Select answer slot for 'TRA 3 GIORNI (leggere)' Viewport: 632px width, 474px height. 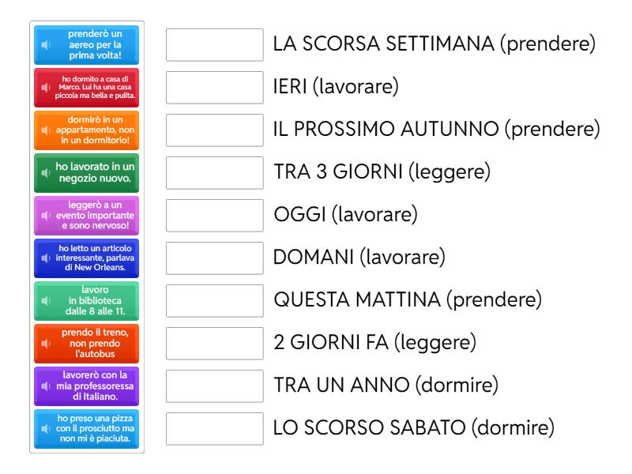click(x=215, y=173)
